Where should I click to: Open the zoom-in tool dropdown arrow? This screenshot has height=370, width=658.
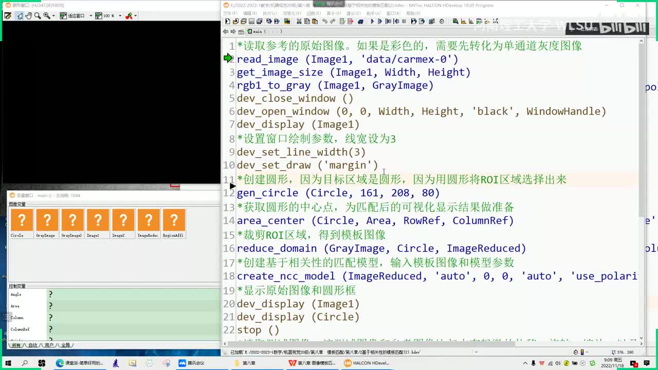click(53, 16)
